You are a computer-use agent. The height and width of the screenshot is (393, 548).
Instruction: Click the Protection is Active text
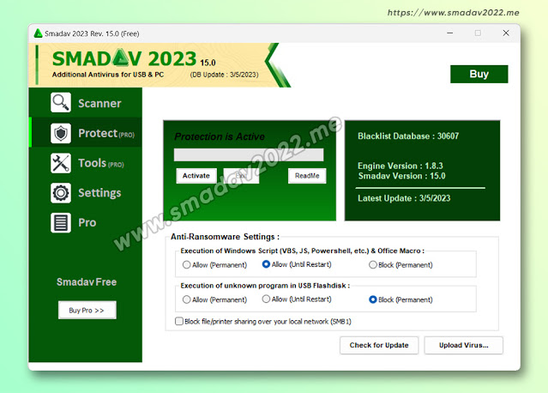(220, 136)
